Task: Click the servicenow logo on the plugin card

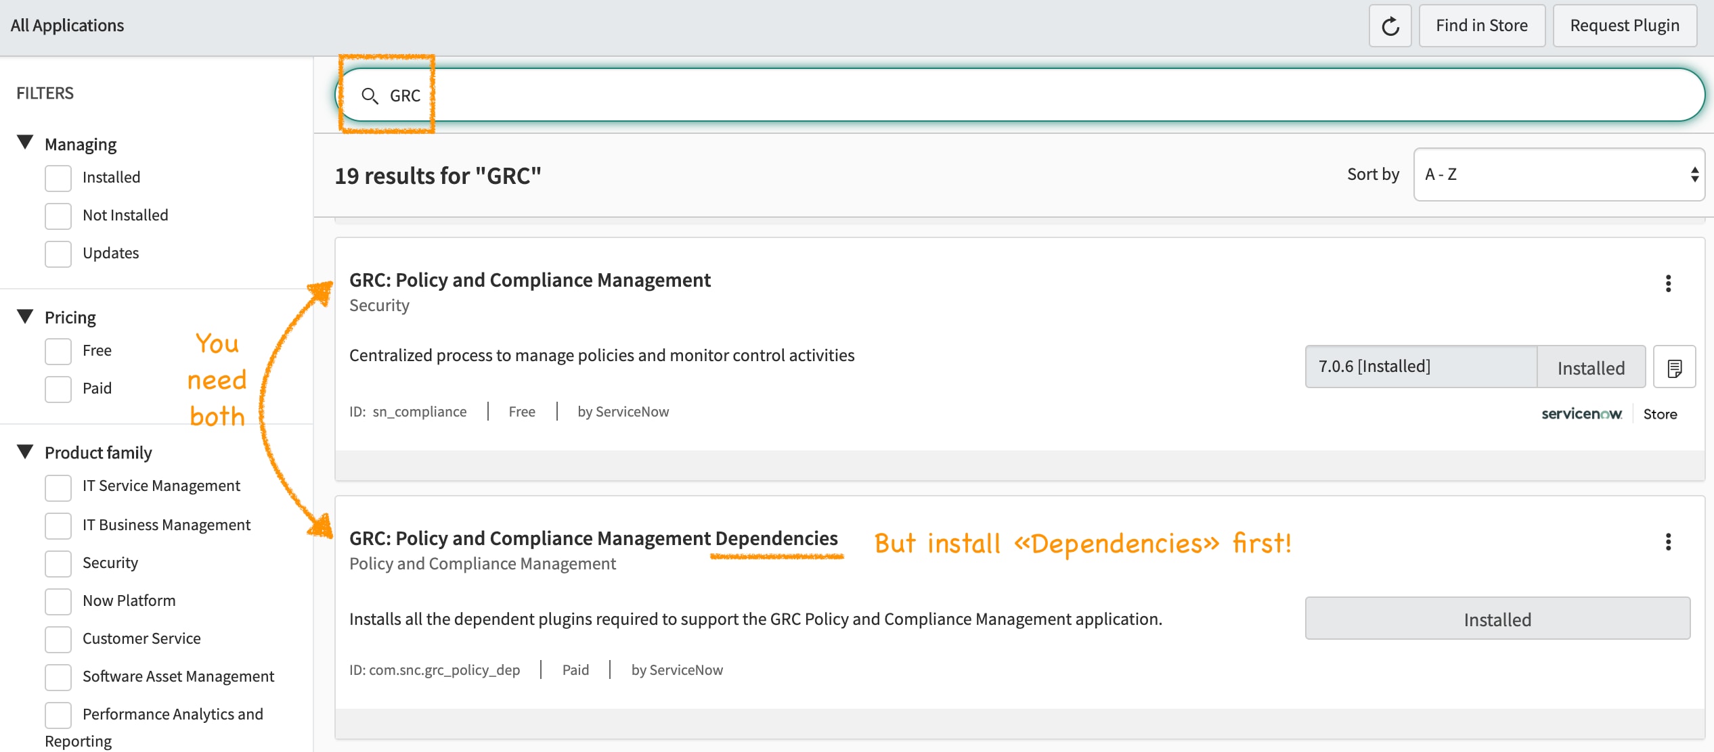Action: (1581, 414)
